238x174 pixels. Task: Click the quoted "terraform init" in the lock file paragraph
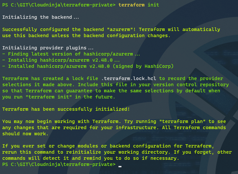tap(49, 97)
